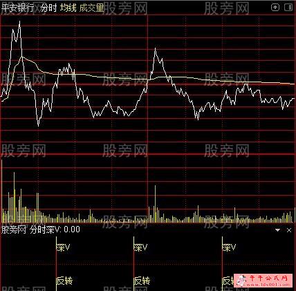The width and height of the screenshot is (296, 291).
Task: Open the indicator panel dropdown triangle
Action: (x=277, y=230)
